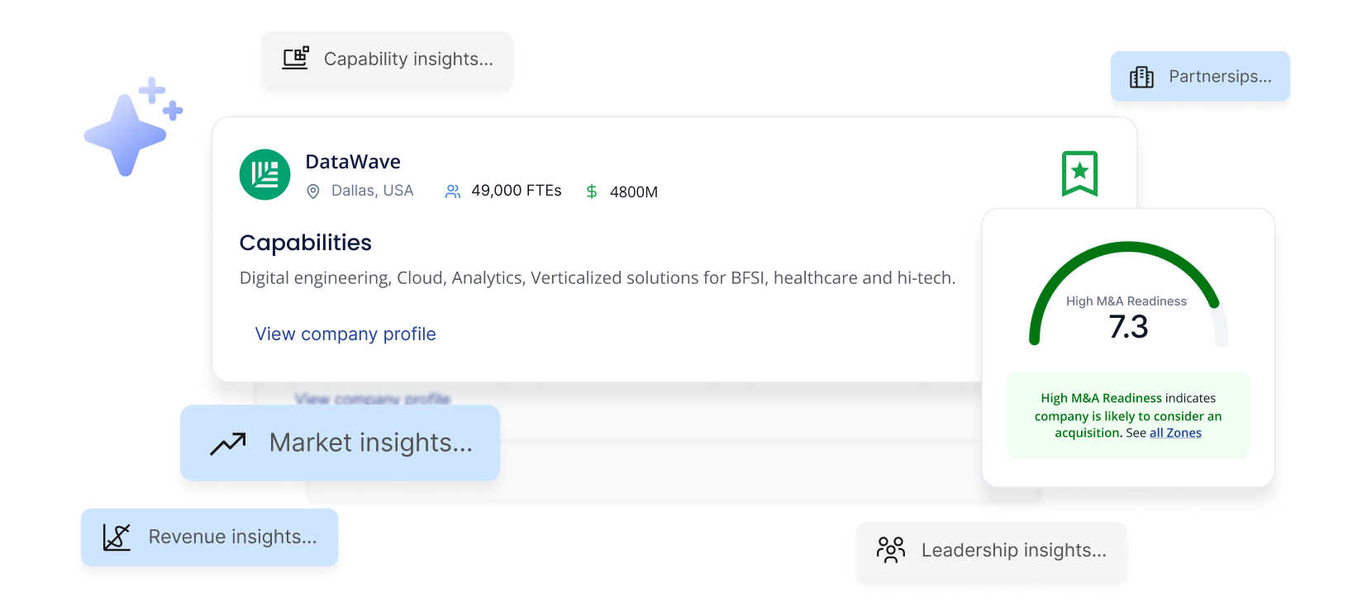Click the Market insights trend arrow icon
1367x611 pixels.
[228, 443]
